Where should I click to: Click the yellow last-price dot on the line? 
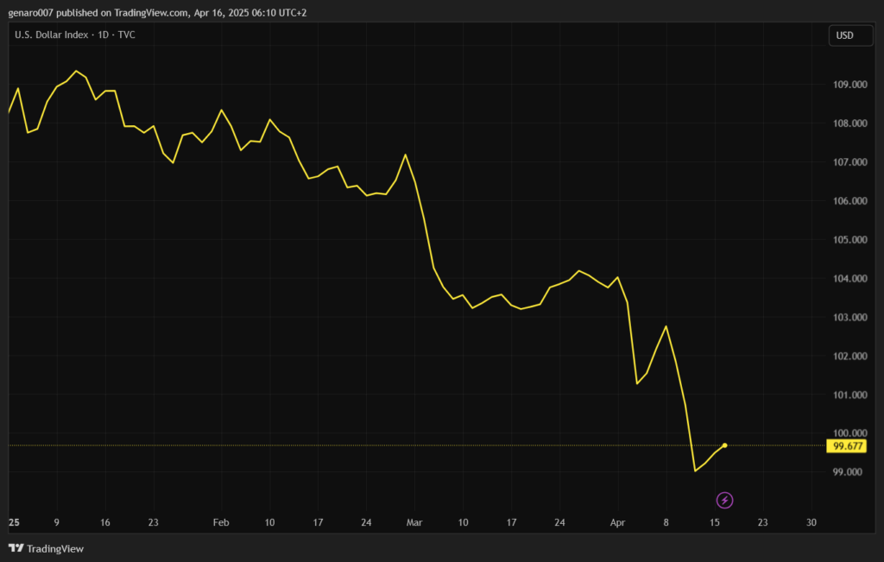click(x=724, y=445)
